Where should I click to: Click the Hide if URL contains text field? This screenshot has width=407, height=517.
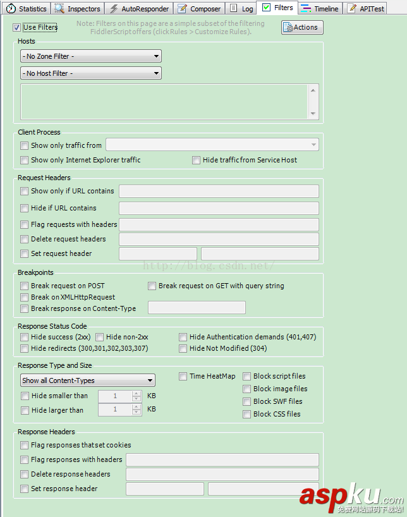point(219,208)
